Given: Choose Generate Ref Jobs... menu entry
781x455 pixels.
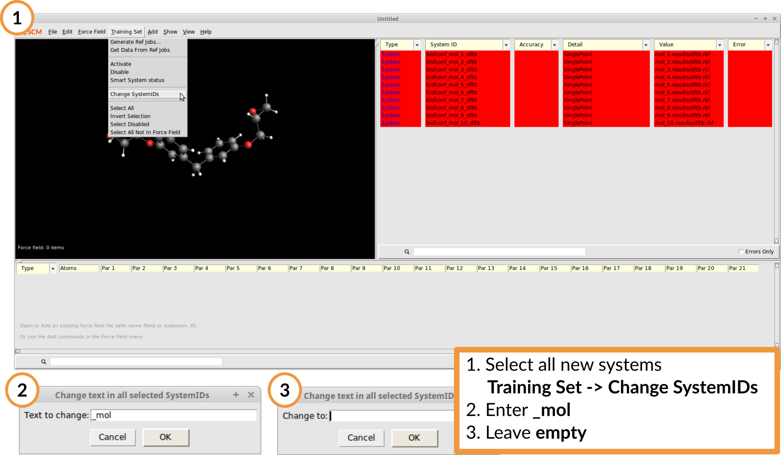Looking at the screenshot, I should pos(147,42).
